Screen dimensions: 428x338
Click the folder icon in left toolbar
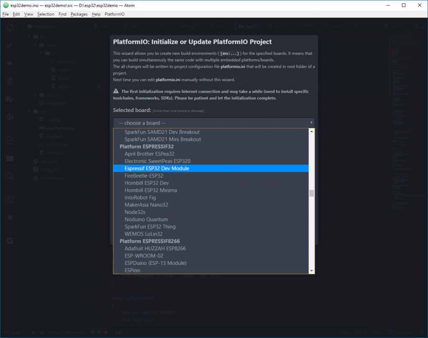click(x=10, y=158)
